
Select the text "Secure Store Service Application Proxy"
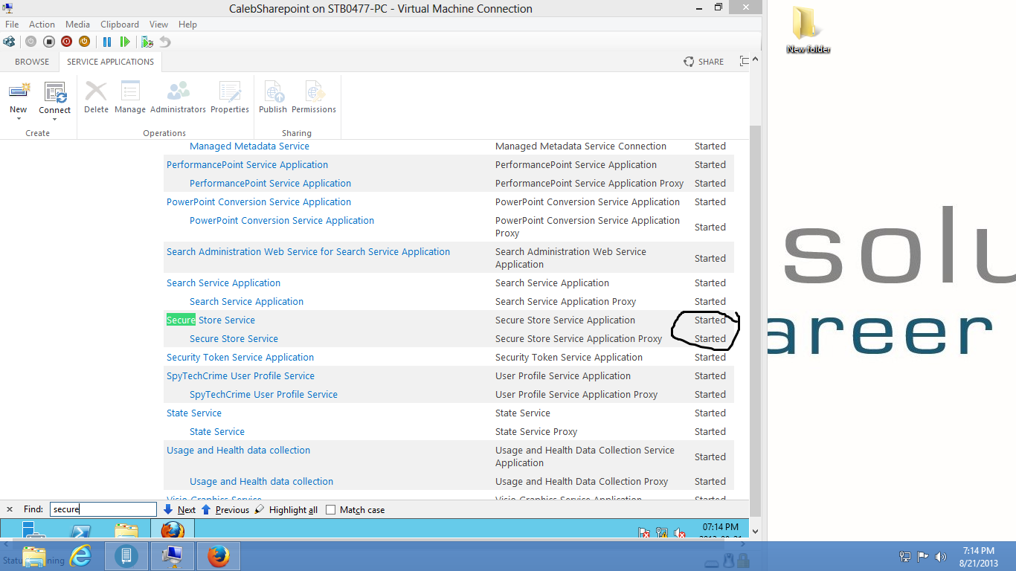[579, 339]
